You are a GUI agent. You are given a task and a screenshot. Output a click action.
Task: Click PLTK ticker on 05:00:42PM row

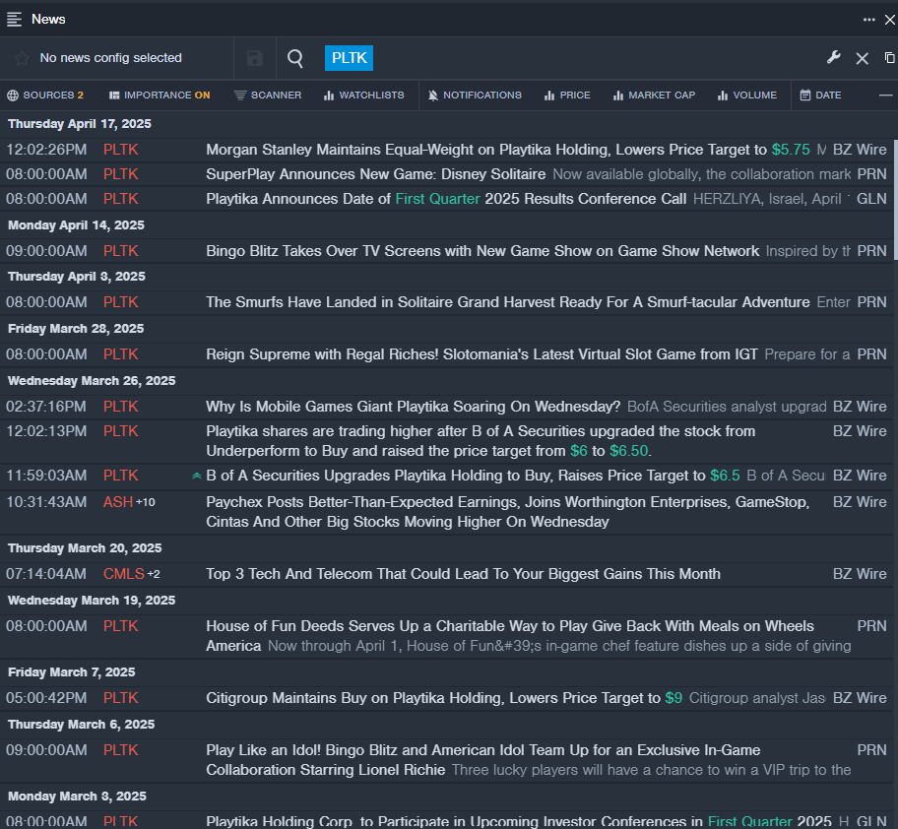(121, 698)
